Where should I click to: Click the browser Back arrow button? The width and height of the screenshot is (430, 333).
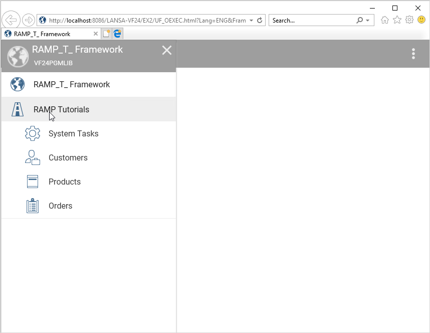[11, 20]
